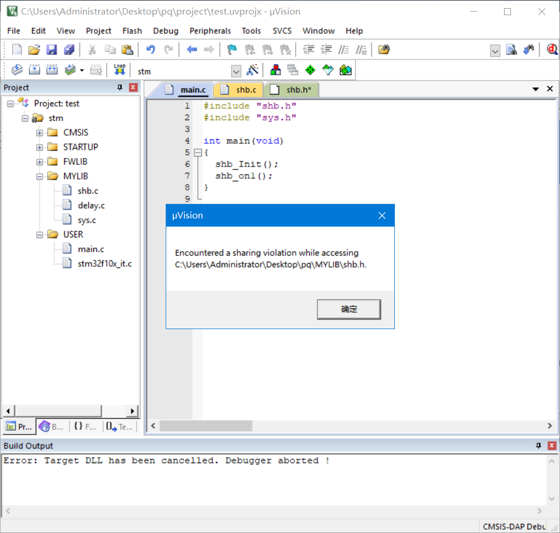This screenshot has width=560, height=533.
Task: Close the Project panel
Action: [x=133, y=87]
